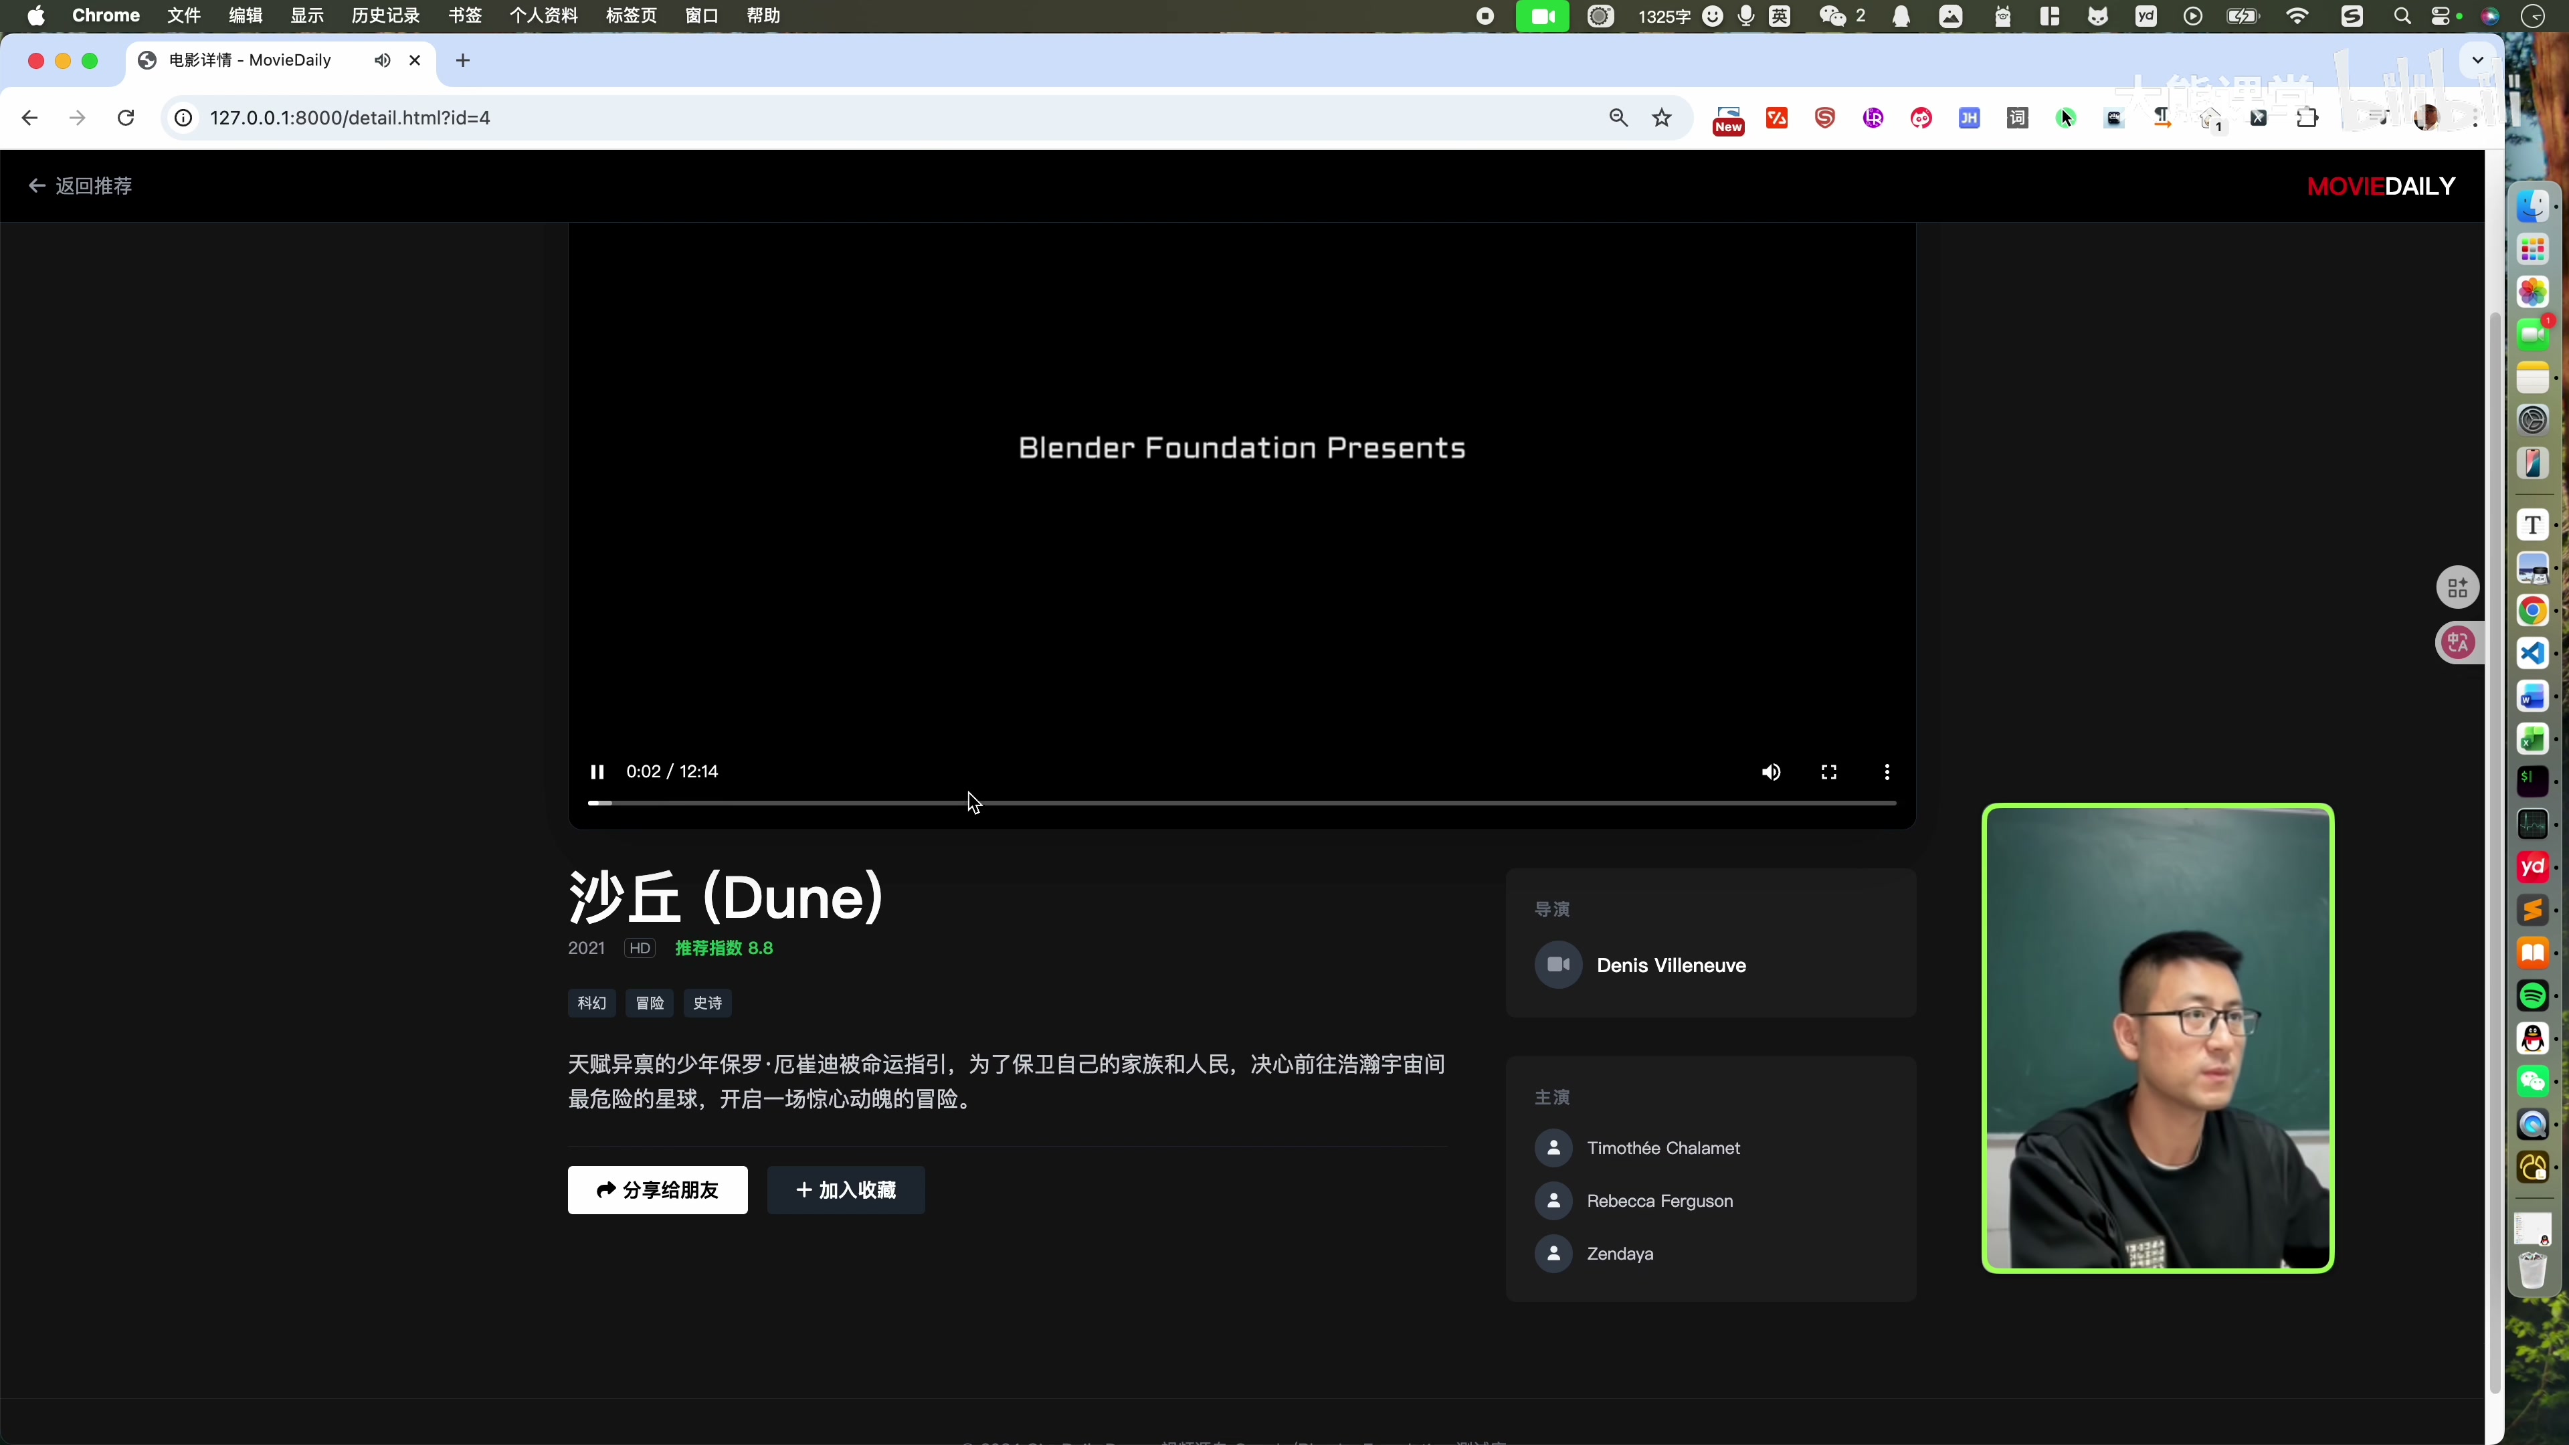Click the MOVIEDAILY logo
The width and height of the screenshot is (2569, 1445).
pyautogui.click(x=2380, y=185)
